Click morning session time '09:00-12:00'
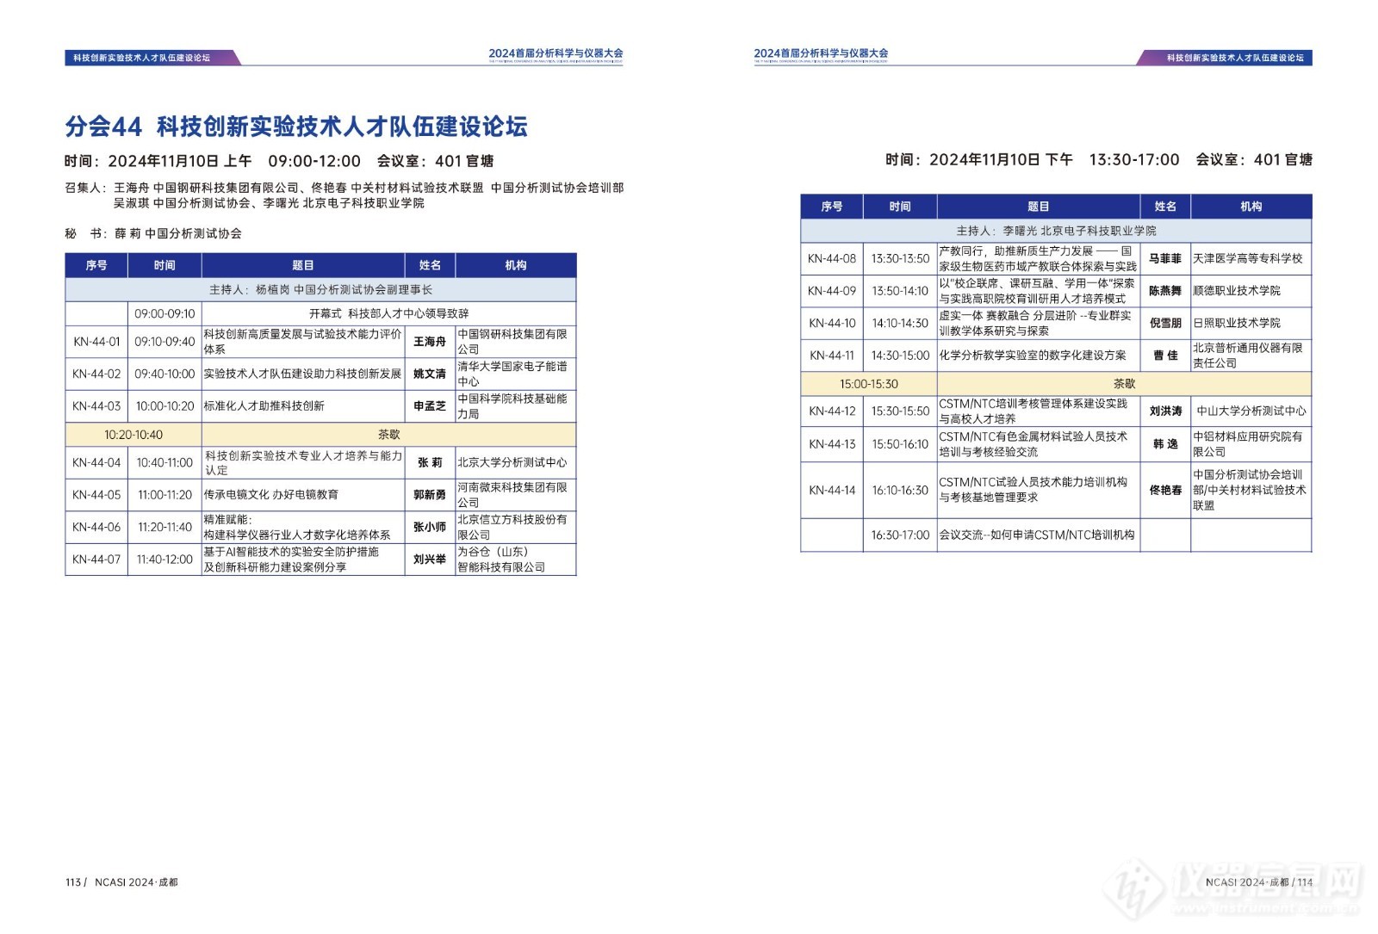This screenshot has width=1378, height=934. pyautogui.click(x=314, y=161)
